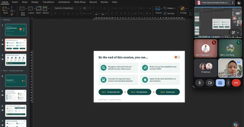Click the font color icon

coord(103,14)
